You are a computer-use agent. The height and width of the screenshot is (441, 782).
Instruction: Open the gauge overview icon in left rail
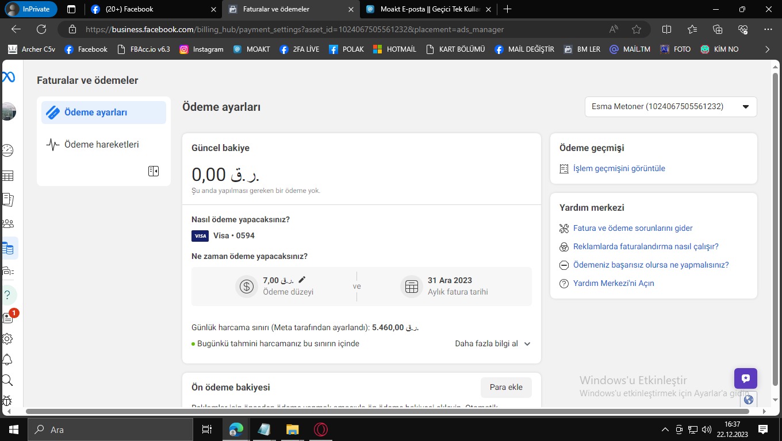pyautogui.click(x=7, y=150)
